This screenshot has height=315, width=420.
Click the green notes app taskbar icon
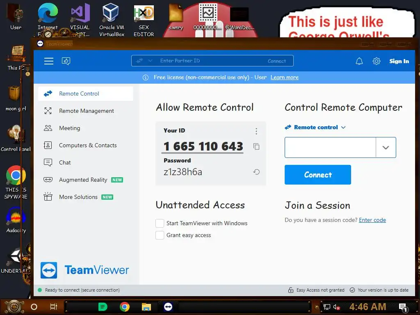(x=103, y=307)
